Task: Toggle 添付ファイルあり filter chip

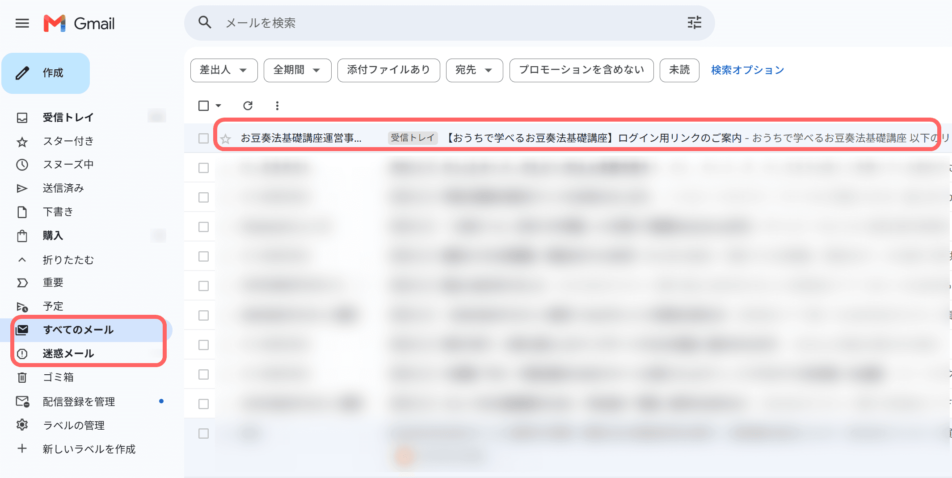Action: click(x=388, y=70)
